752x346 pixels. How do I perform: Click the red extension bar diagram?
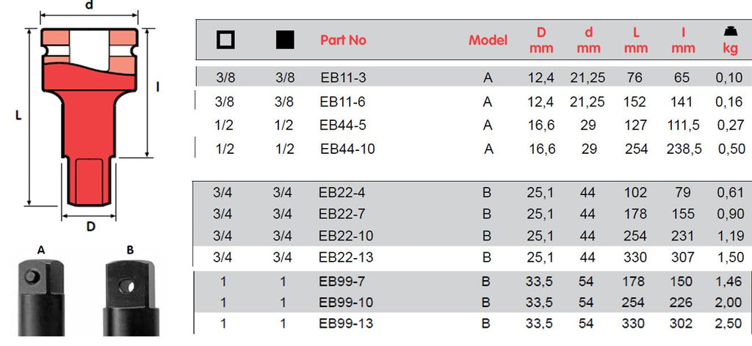90,118
